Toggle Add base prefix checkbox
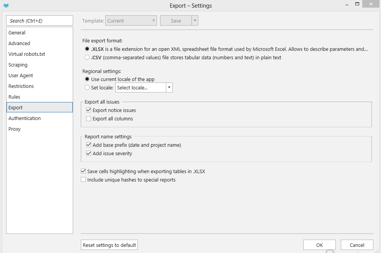Image resolution: width=381 pixels, height=253 pixels. coord(89,145)
